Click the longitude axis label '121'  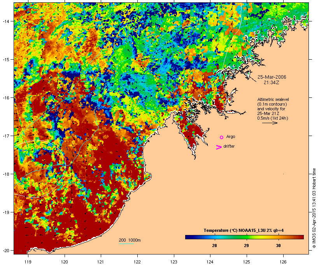101,262
